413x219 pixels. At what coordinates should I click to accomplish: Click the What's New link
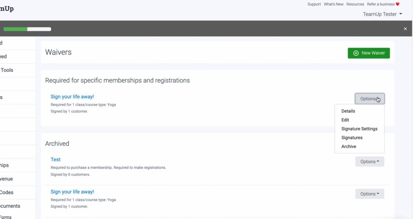pyautogui.click(x=333, y=5)
